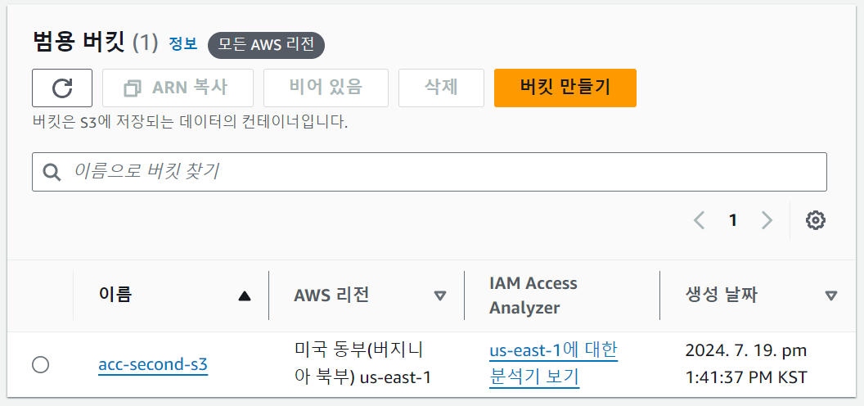Go to previous page chevron
This screenshot has width=864, height=406.
[x=699, y=221]
